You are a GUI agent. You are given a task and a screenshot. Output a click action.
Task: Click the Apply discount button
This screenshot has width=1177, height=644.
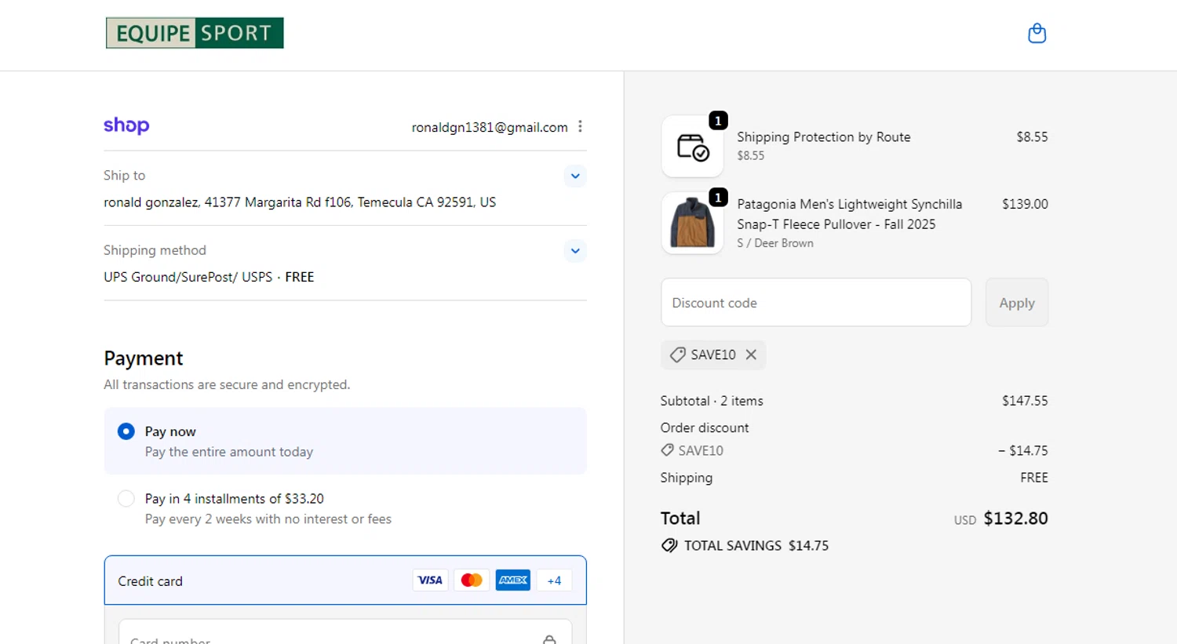pyautogui.click(x=1017, y=302)
